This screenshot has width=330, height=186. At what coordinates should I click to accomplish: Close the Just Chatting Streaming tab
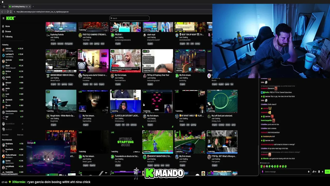tap(30, 6)
